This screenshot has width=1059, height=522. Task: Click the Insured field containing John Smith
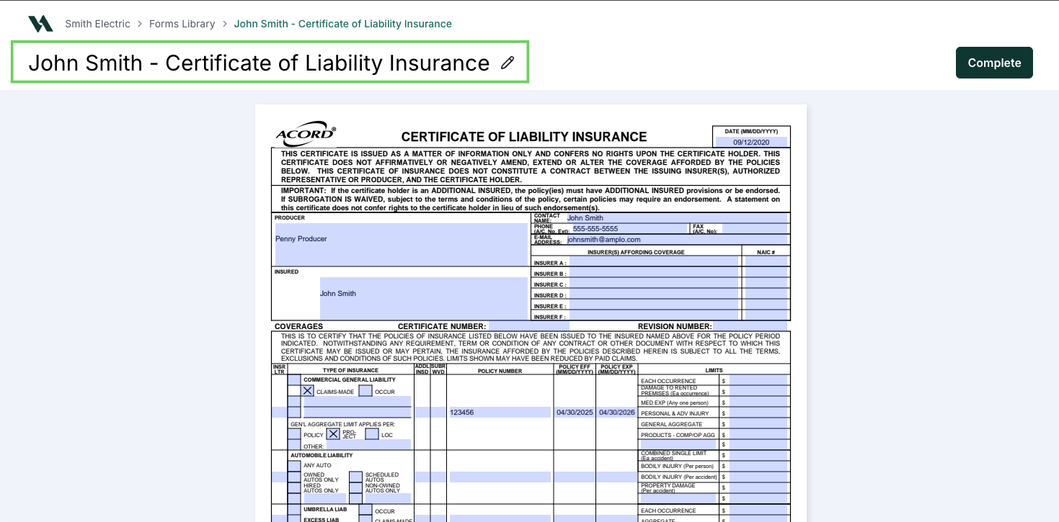424,299
